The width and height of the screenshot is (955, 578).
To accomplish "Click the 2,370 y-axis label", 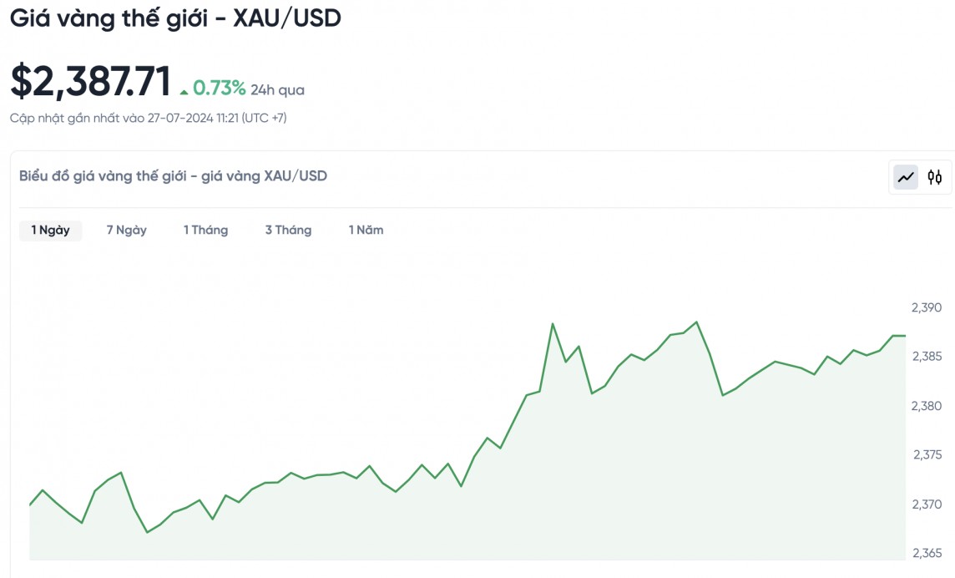I will (927, 504).
